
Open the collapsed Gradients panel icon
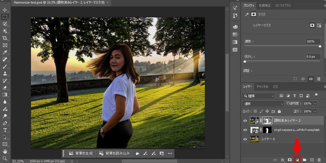[235, 42]
